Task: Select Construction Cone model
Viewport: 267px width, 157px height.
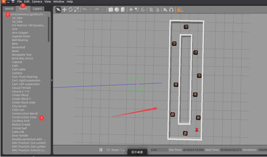Action: 24,117
